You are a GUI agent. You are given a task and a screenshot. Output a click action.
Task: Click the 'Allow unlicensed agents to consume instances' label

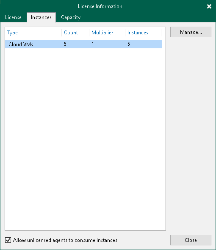(65, 240)
